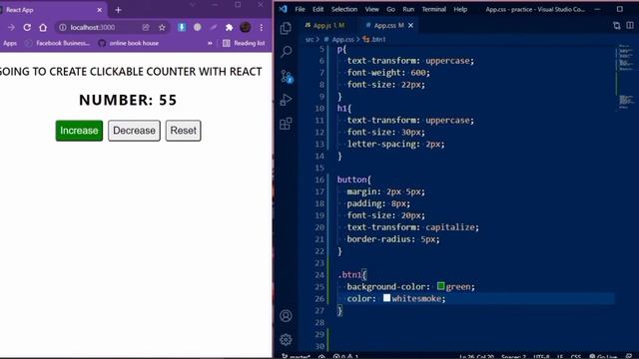Click the VS Code logo icon
Image resolution: width=639 pixels, height=359 pixels.
[284, 9]
